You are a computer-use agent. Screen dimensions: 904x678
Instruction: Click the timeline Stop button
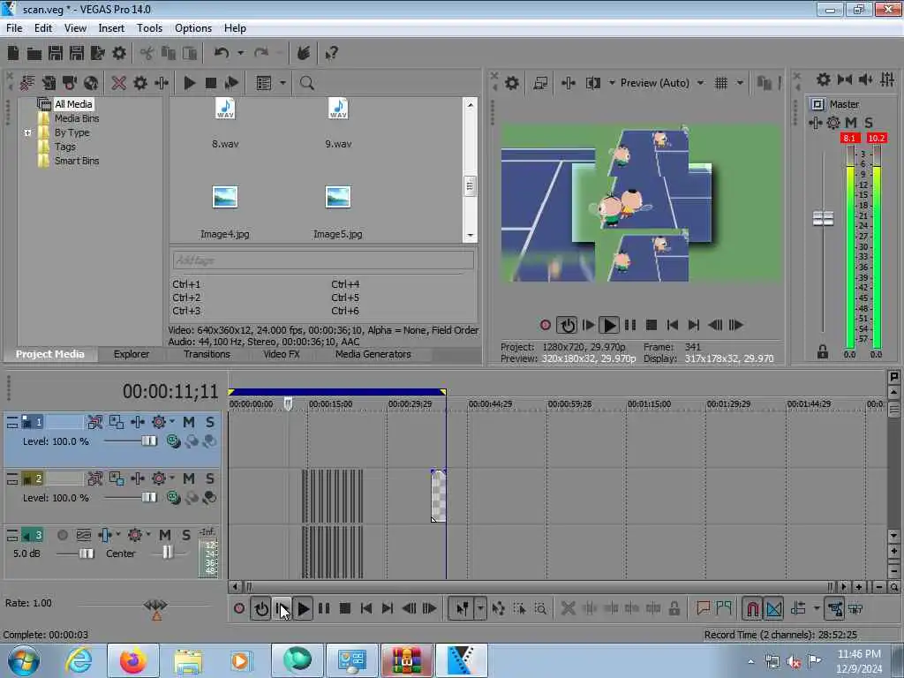coord(345,608)
